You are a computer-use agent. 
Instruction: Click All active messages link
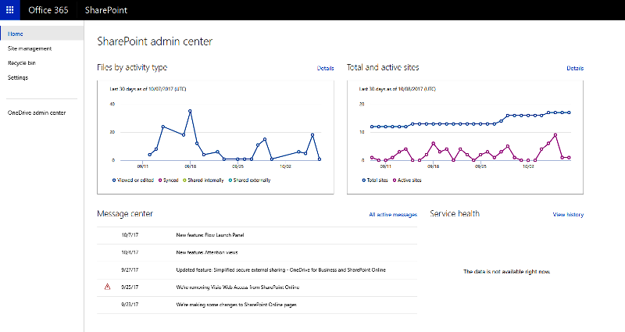coord(393,214)
